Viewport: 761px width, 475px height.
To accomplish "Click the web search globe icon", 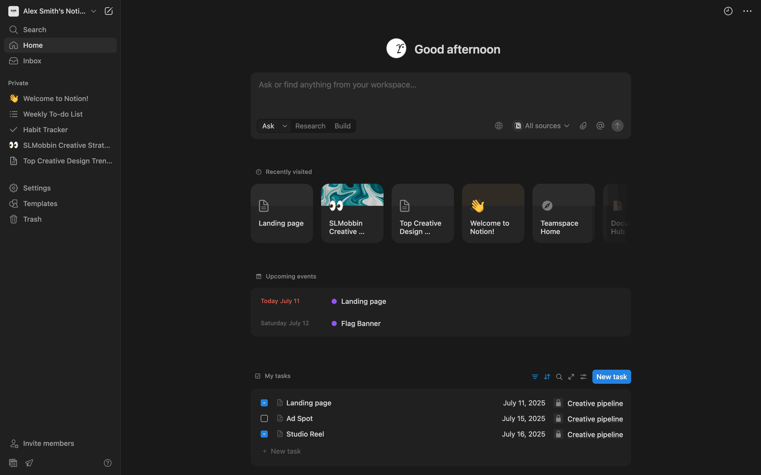I will pos(499,126).
